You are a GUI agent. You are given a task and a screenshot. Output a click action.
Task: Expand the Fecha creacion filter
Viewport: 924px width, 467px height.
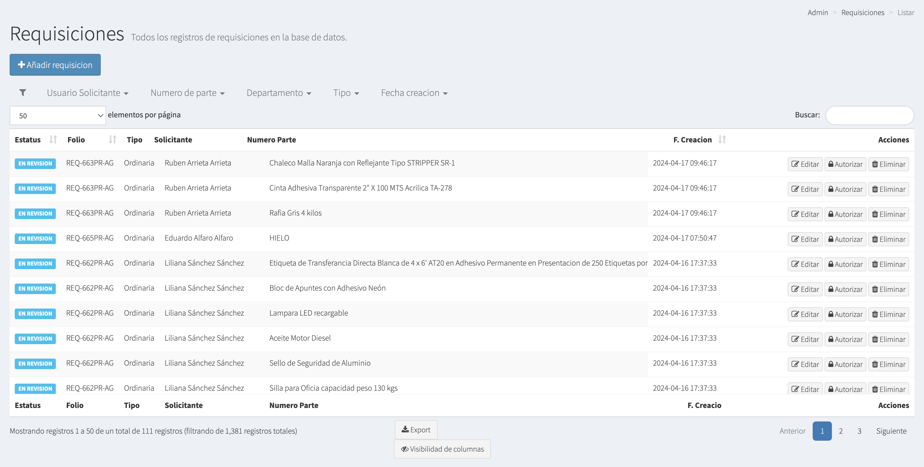414,93
